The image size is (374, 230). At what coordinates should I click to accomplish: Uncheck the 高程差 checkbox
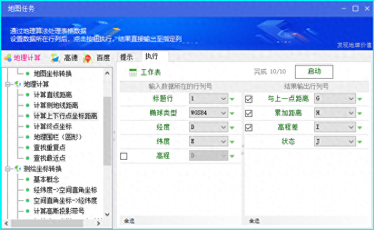248,127
